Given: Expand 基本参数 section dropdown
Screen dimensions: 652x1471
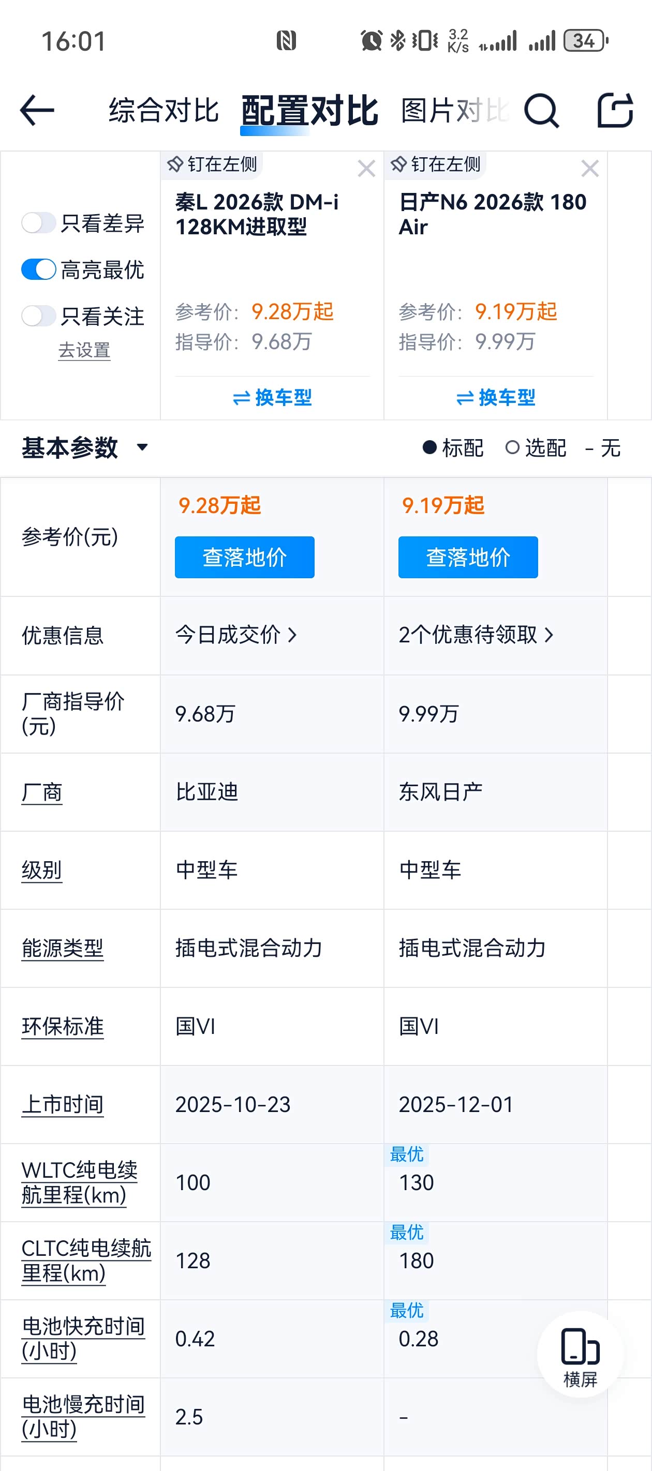Looking at the screenshot, I should point(142,447).
